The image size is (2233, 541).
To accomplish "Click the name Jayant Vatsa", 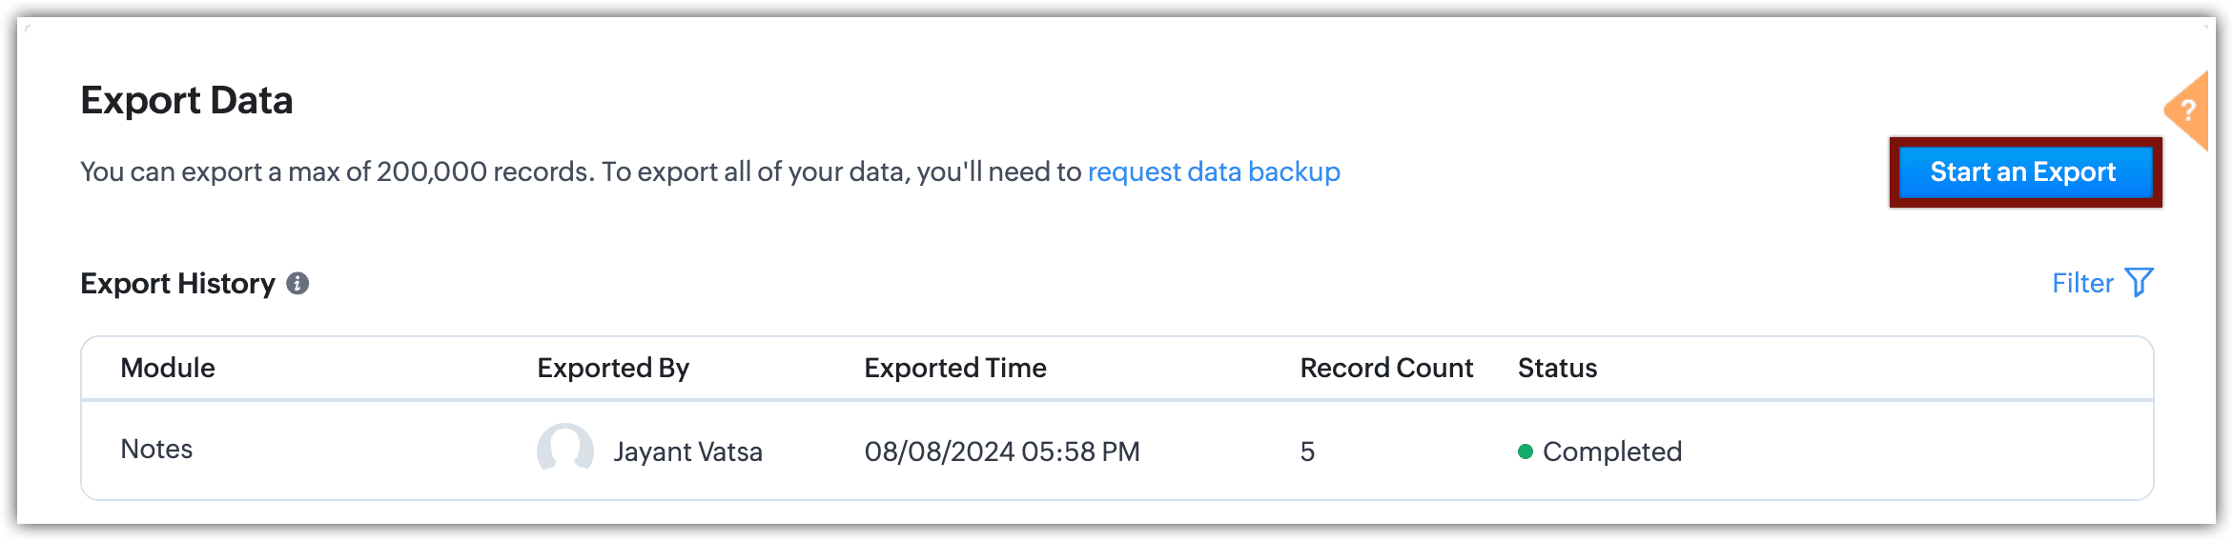I will click(687, 451).
